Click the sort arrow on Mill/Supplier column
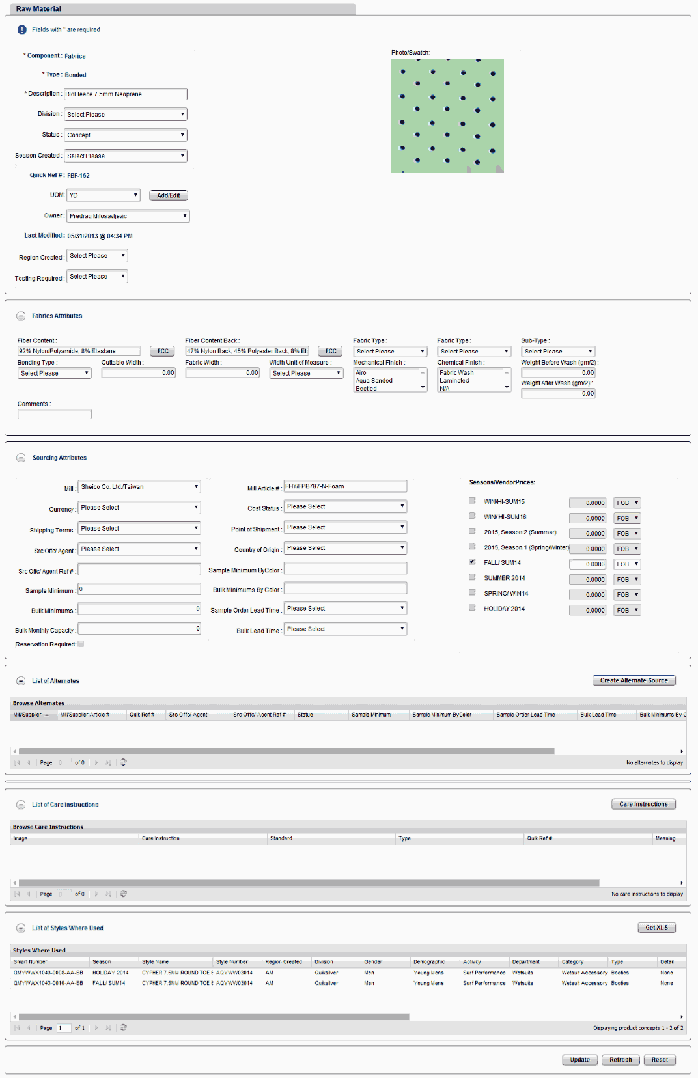The image size is (698, 1078). coord(47,715)
